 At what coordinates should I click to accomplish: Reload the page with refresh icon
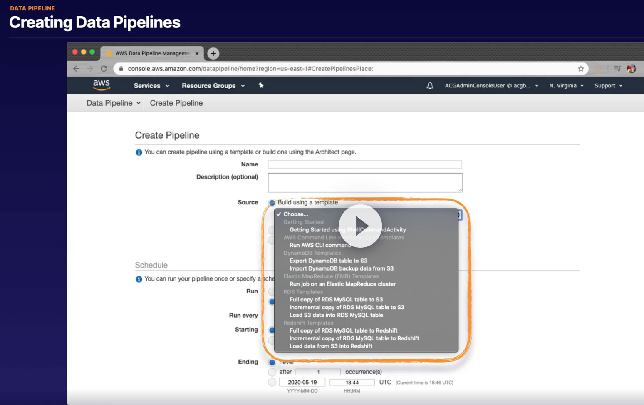click(x=104, y=69)
